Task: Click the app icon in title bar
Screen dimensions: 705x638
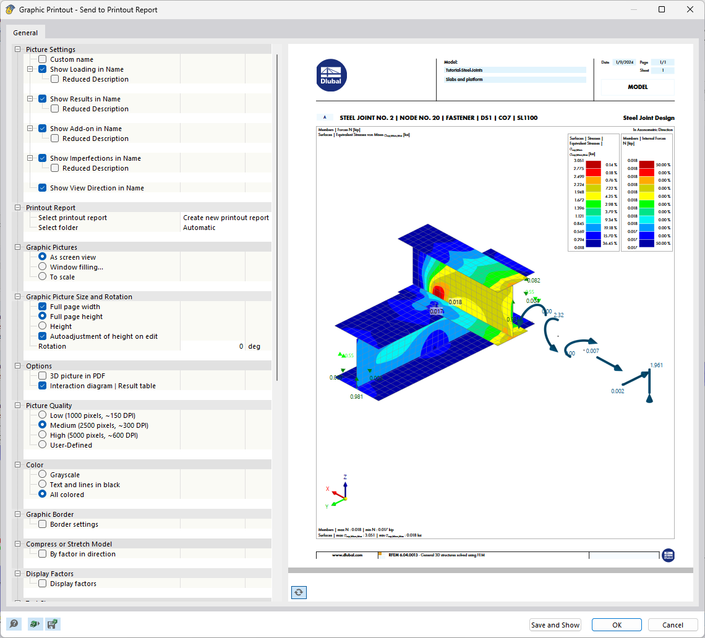Action: click(x=10, y=9)
